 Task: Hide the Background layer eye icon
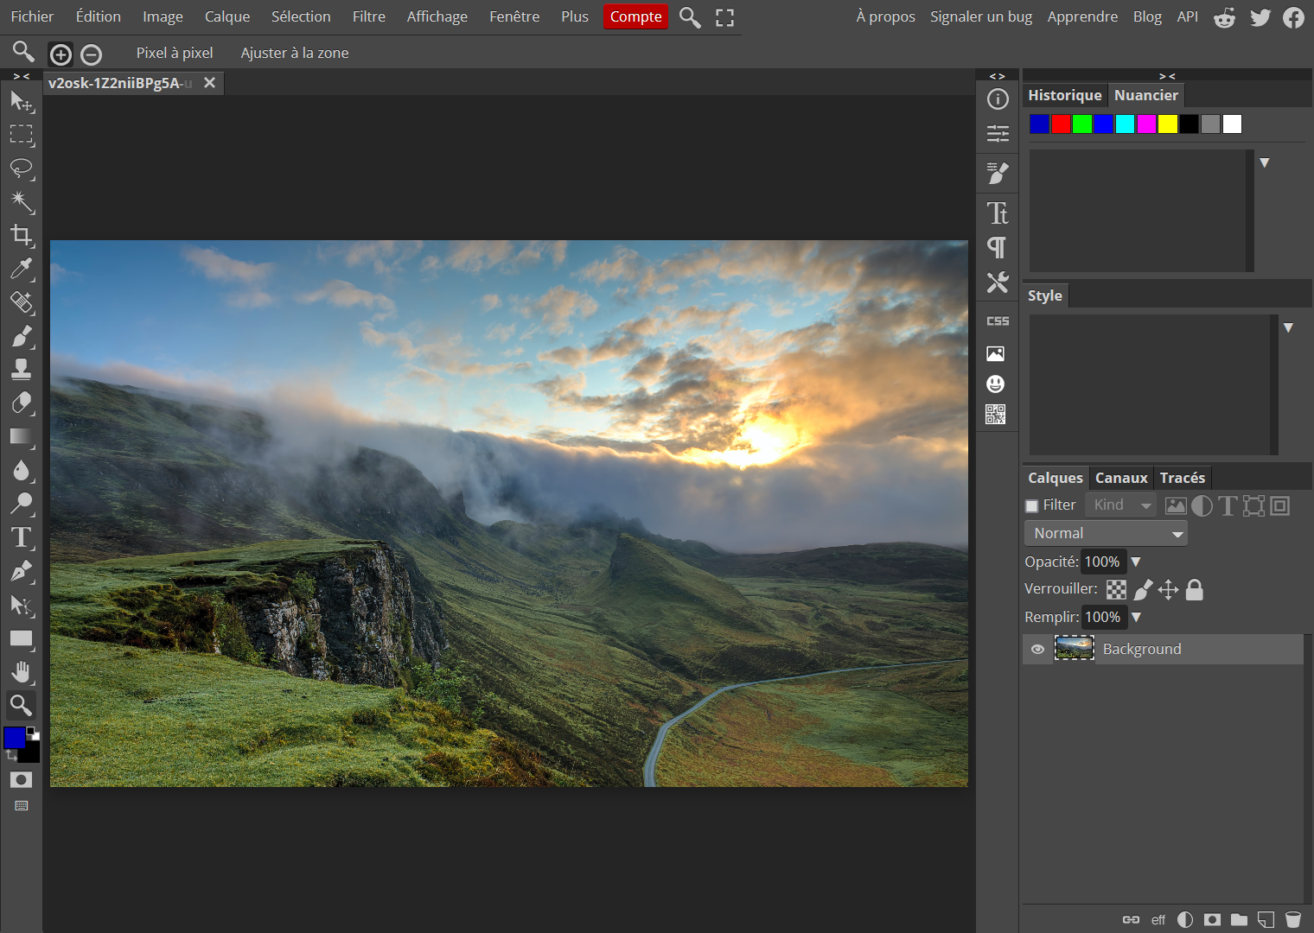coord(1037,650)
